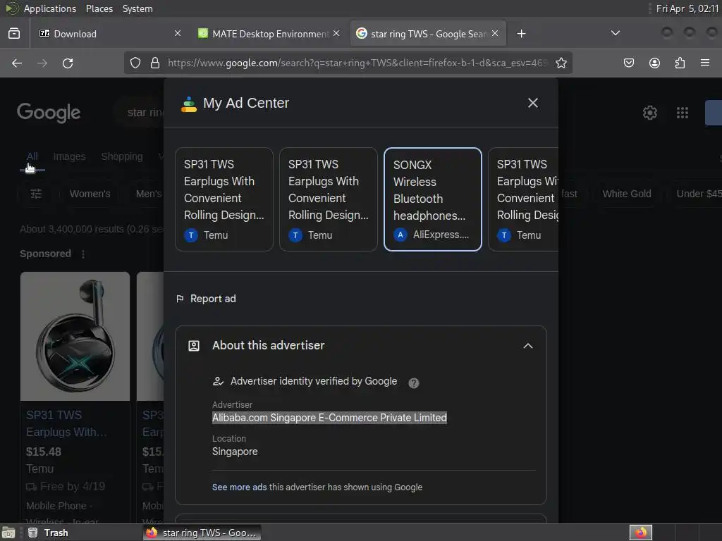The image size is (722, 541).
Task: Click the tracking protection shield icon
Action: pyautogui.click(x=135, y=63)
